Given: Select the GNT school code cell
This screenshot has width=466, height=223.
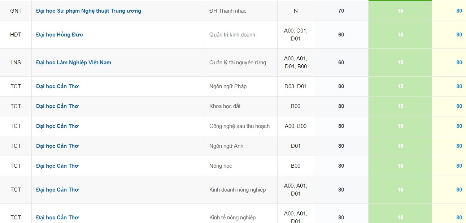Looking at the screenshot, I should pyautogui.click(x=16, y=11).
